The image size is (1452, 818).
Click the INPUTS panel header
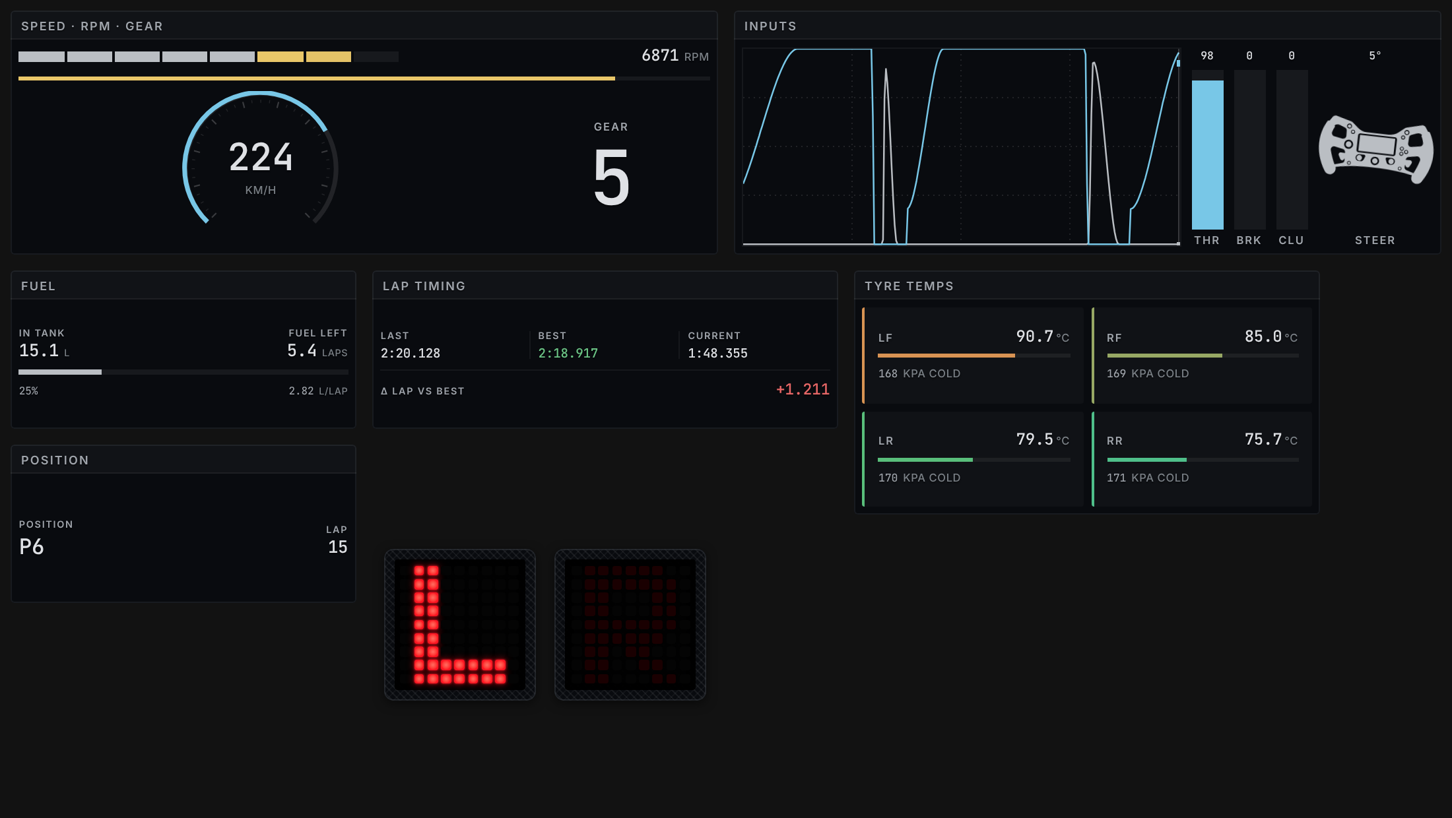(x=1087, y=26)
